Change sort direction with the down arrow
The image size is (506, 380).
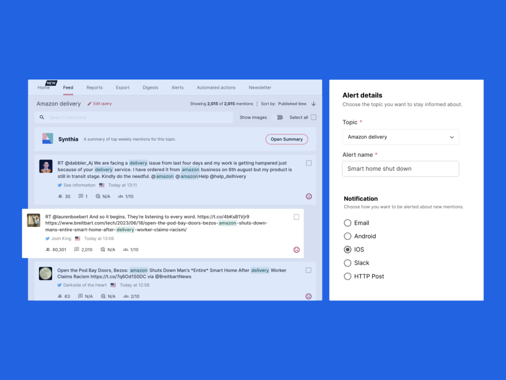314,104
